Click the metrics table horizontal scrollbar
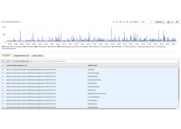 [89, 109]
